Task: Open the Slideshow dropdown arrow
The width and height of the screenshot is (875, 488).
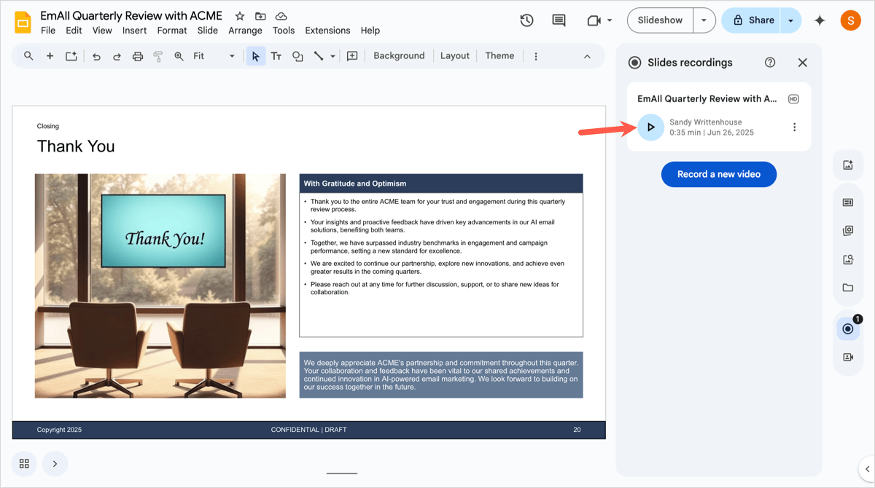Action: [704, 20]
